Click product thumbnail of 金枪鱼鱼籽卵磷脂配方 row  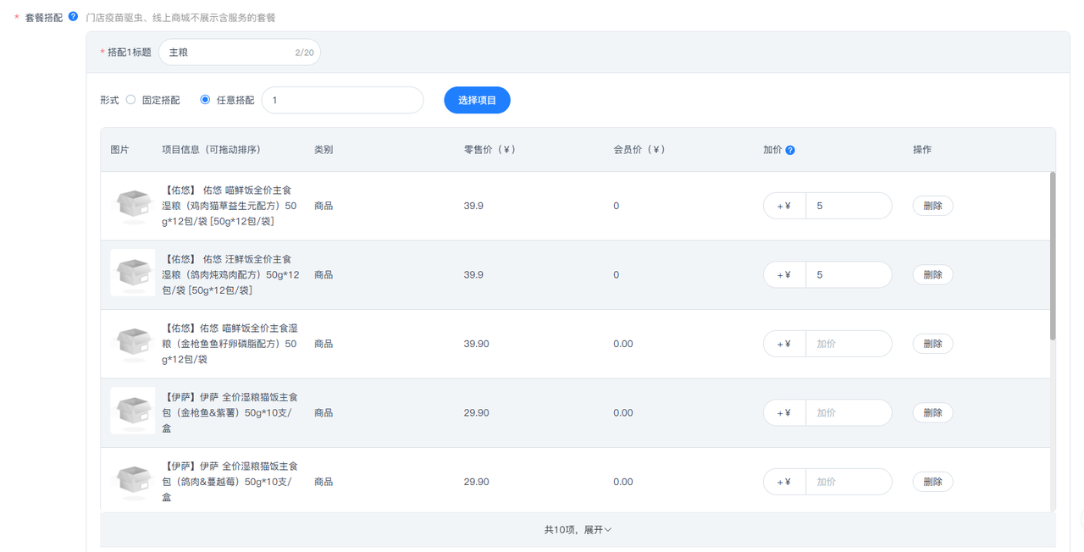(133, 343)
